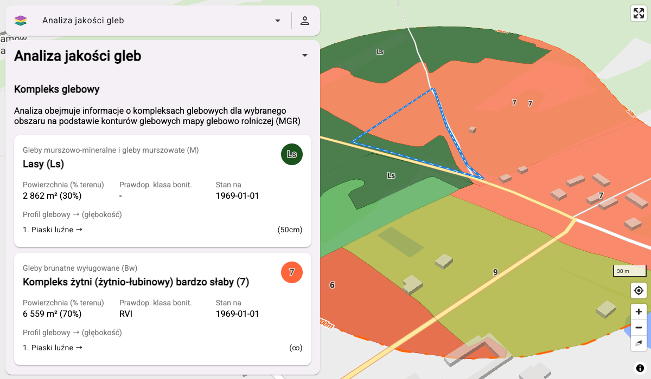Viewport: 651px width, 379px height.
Task: Click '1. Piaski luźne →' with depth (50cm)
Action: click(53, 230)
